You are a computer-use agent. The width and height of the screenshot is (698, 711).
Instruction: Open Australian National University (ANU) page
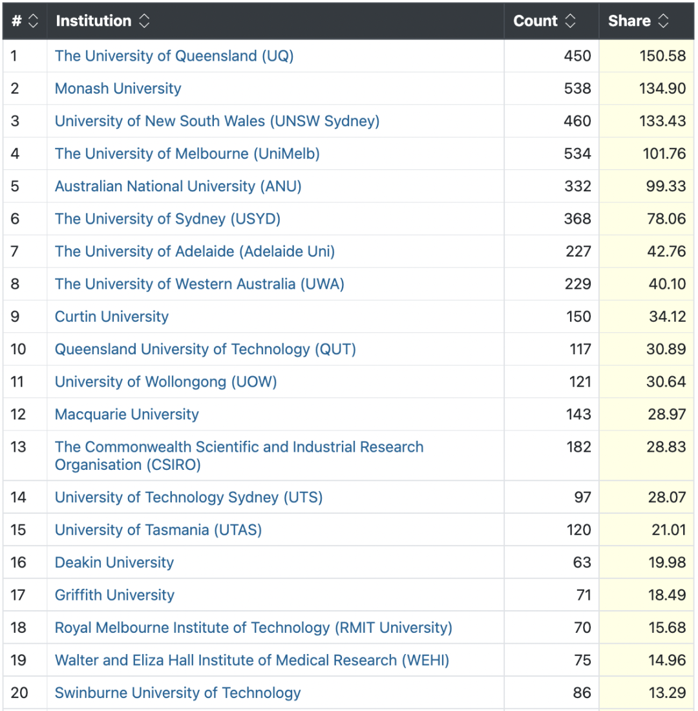(178, 186)
